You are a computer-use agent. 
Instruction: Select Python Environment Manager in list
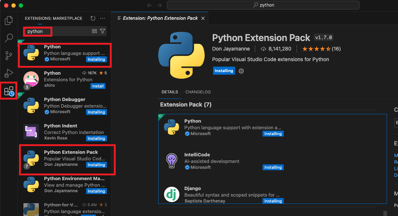click(x=64, y=185)
